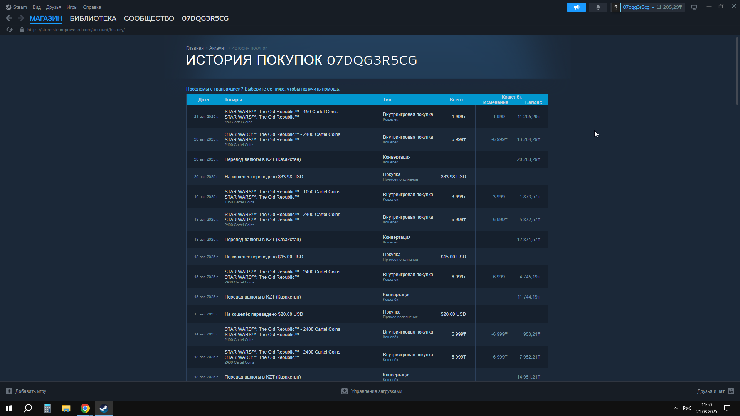This screenshot has width=740, height=416.
Task: Open the Windows Start menu
Action: point(9,408)
